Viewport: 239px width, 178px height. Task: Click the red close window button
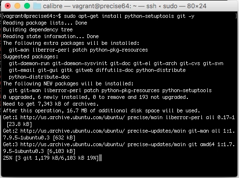(x=8, y=6)
